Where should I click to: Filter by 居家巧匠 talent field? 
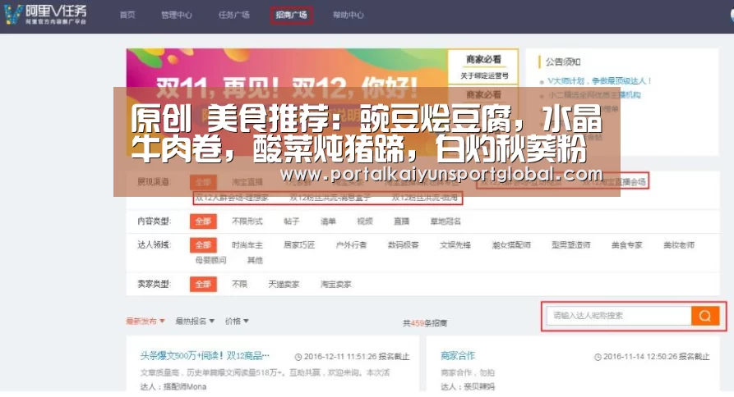point(299,245)
